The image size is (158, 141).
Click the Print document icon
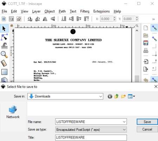click(x=146, y=50)
